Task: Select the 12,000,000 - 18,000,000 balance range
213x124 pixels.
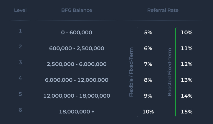Action: pyautogui.click(x=77, y=96)
